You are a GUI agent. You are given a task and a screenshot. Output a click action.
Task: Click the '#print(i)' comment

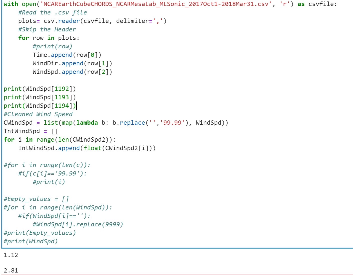[49, 182]
